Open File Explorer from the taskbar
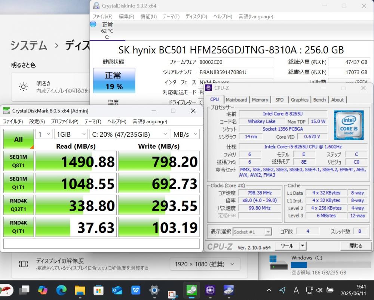374x300 pixels. point(80,290)
